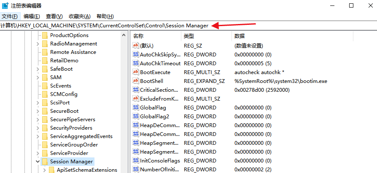Click the registry path address bar
Screen dimensions: 377x173
click(x=188, y=26)
